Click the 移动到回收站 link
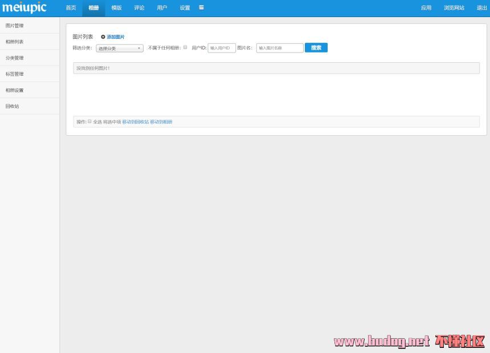The height and width of the screenshot is (353, 490). [135, 122]
